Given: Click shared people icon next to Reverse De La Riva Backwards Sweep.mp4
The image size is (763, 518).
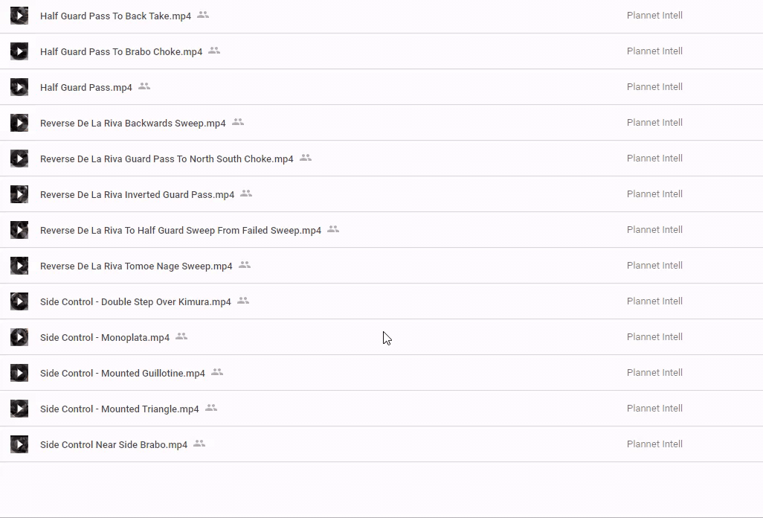Looking at the screenshot, I should point(238,122).
